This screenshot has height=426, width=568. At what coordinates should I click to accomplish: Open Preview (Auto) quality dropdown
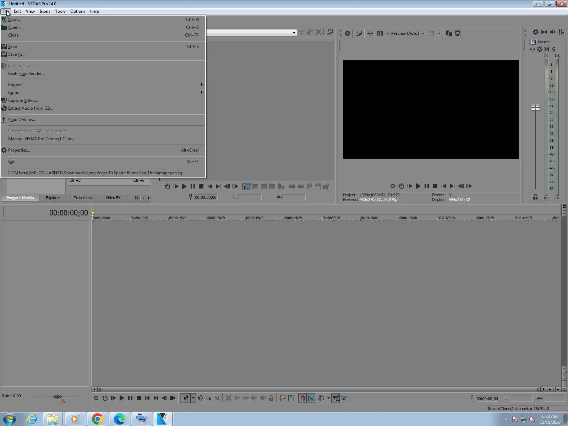click(408, 33)
